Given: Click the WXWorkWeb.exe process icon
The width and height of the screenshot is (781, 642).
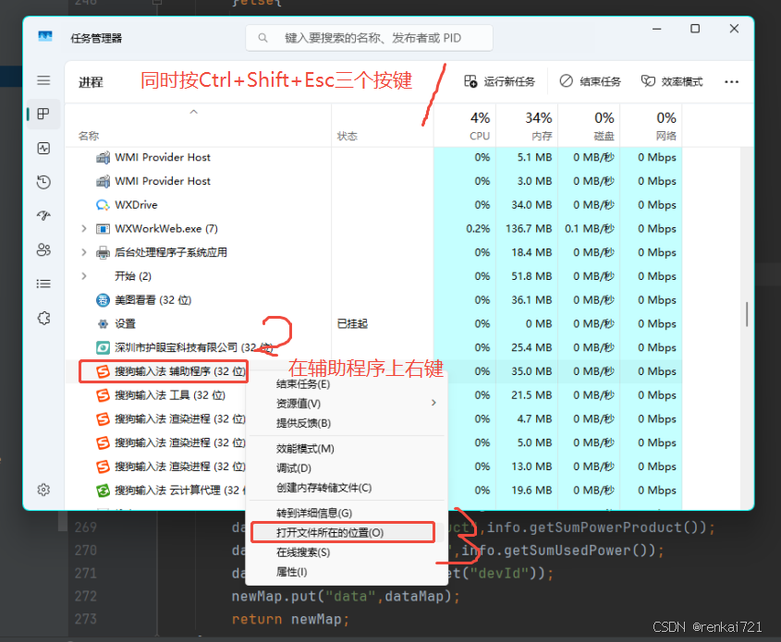Looking at the screenshot, I should 103,228.
